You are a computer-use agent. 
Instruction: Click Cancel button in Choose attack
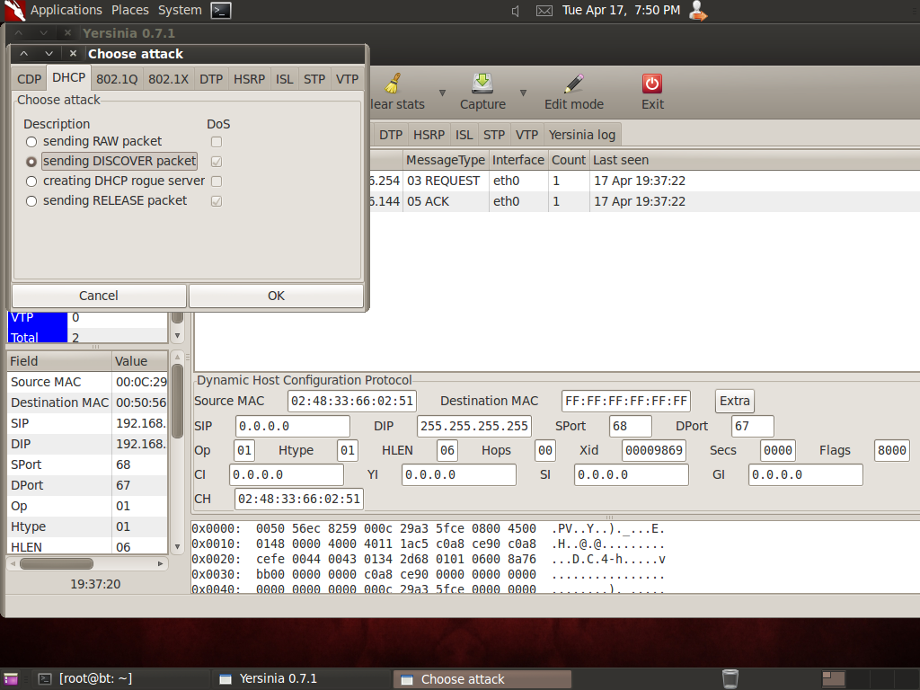[99, 296]
